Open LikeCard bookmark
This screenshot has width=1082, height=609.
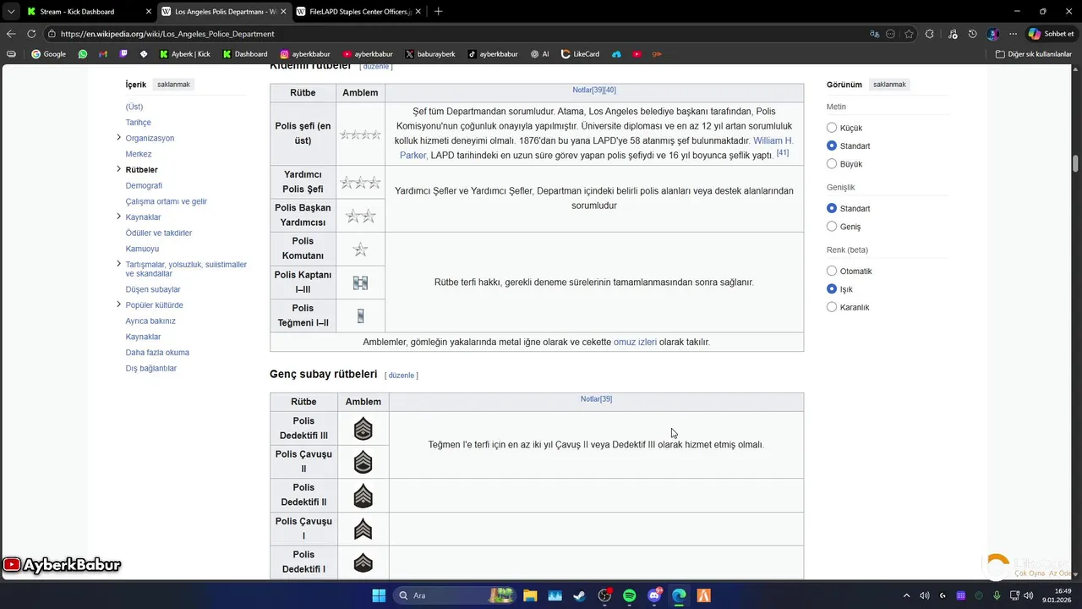(x=580, y=54)
